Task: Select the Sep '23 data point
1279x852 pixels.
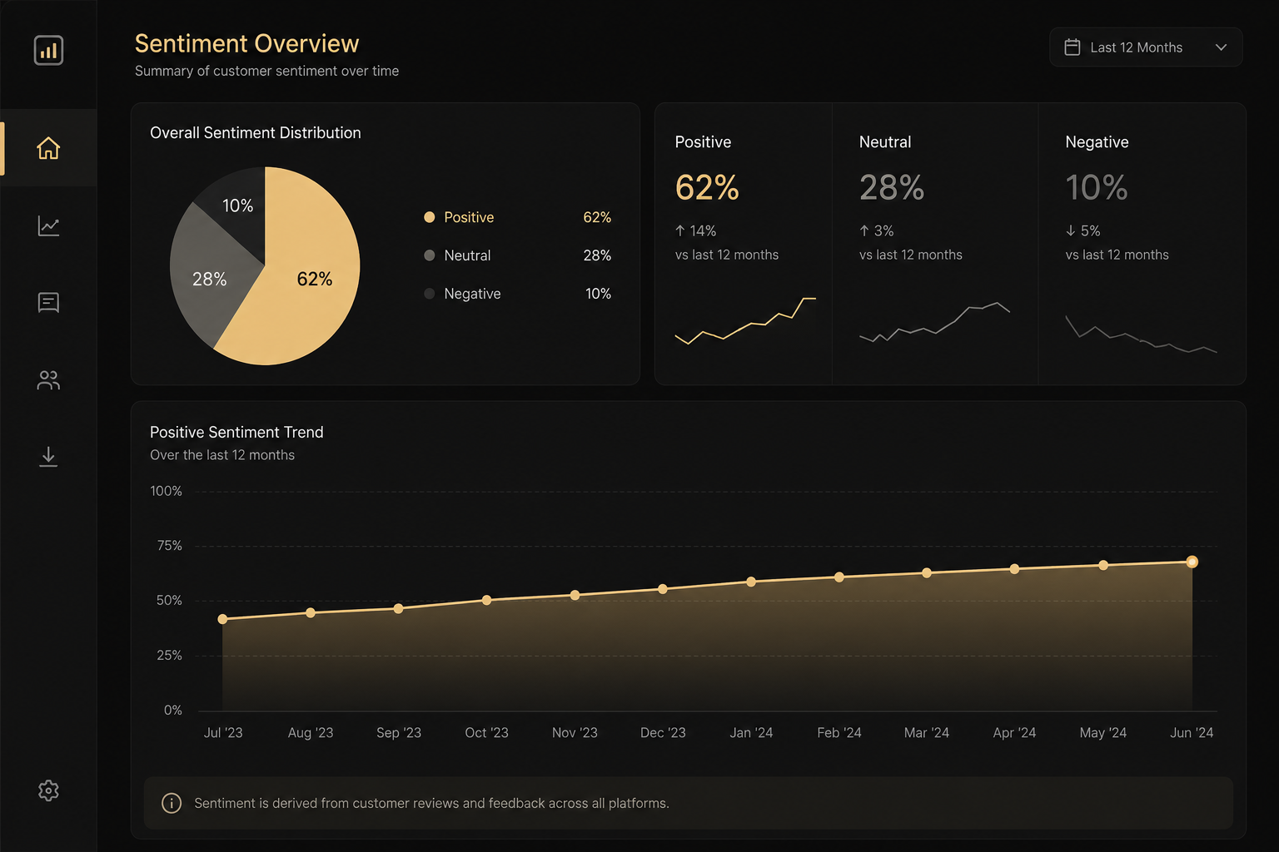Action: click(x=398, y=609)
